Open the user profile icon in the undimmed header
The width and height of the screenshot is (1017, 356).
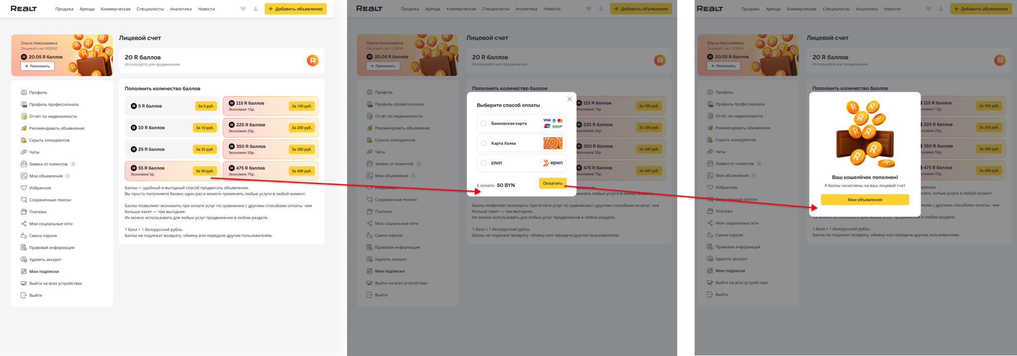click(x=255, y=9)
